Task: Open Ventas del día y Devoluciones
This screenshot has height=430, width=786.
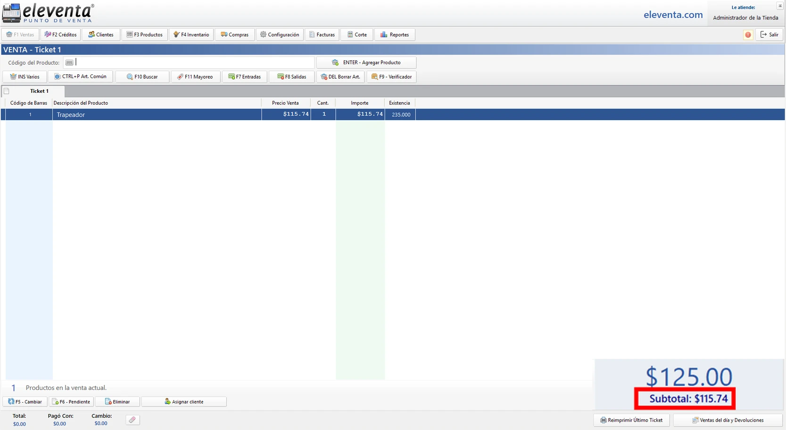Action: [x=728, y=420]
